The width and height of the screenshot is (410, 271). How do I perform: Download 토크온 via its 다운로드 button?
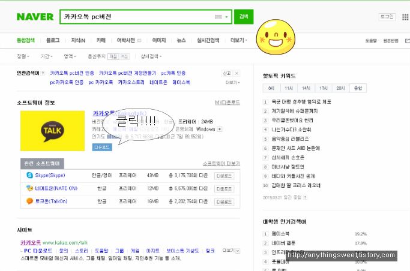[224, 201]
